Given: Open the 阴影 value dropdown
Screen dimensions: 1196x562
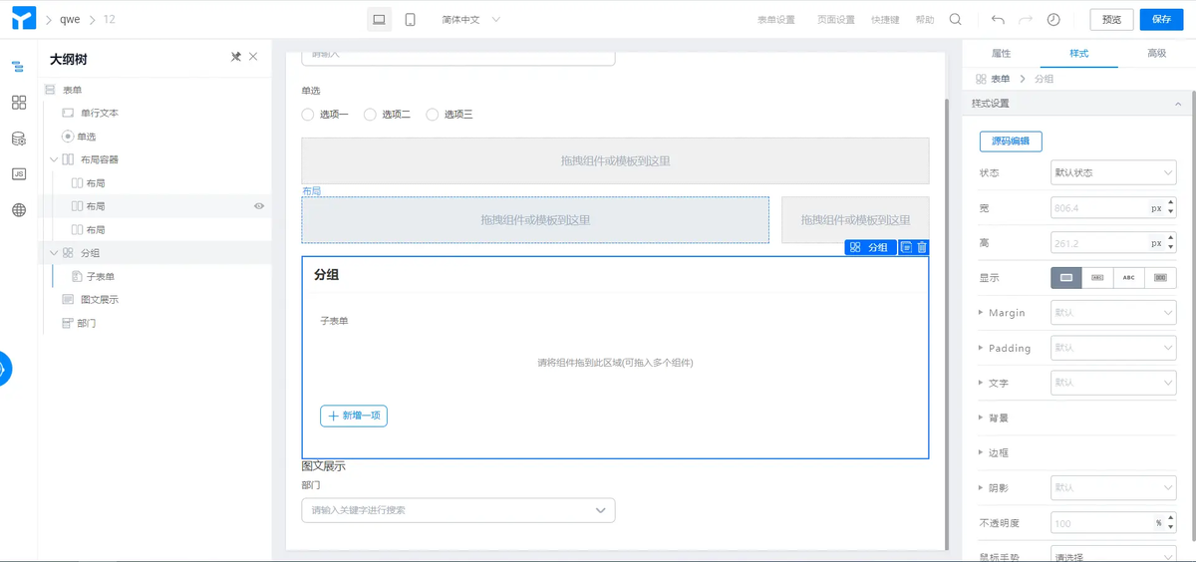Looking at the screenshot, I should click(1113, 487).
